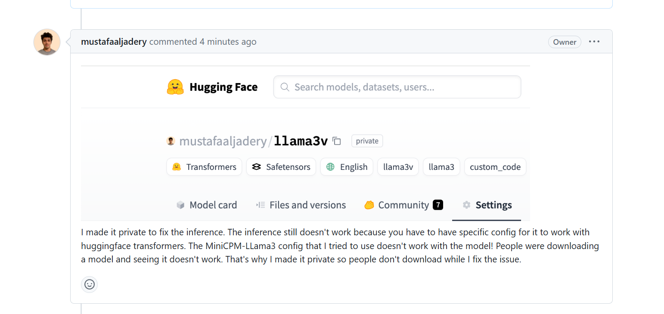This screenshot has height=314, width=664.
Task: Select the llama3v tag
Action: coord(398,167)
